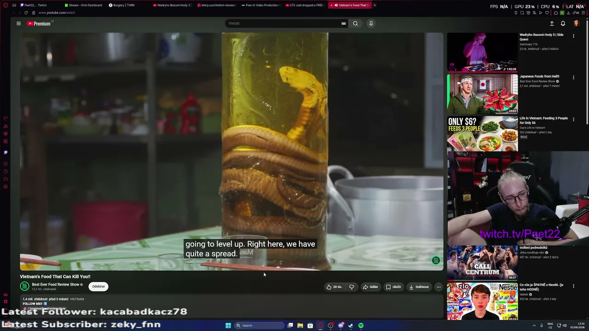Open options for Wedryho Basové Hody video
589x331 pixels.
click(573, 36)
